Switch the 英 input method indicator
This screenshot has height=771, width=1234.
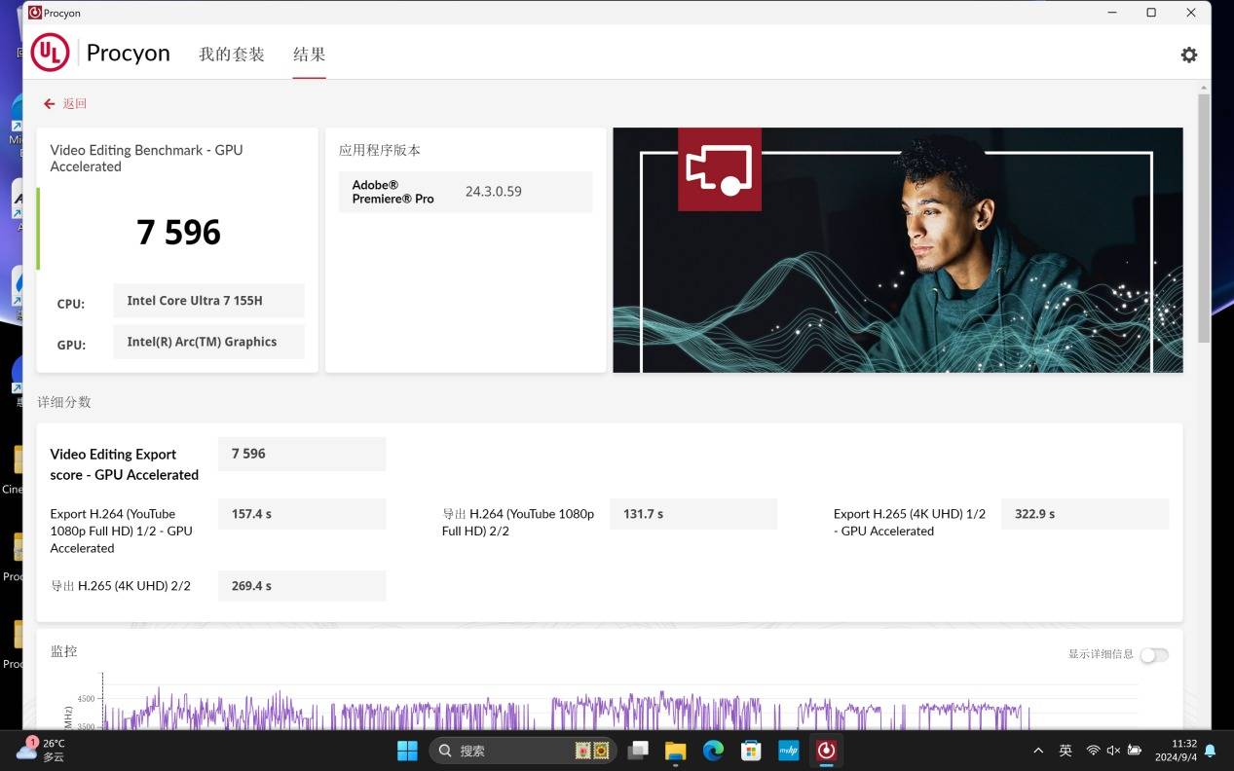(x=1066, y=751)
